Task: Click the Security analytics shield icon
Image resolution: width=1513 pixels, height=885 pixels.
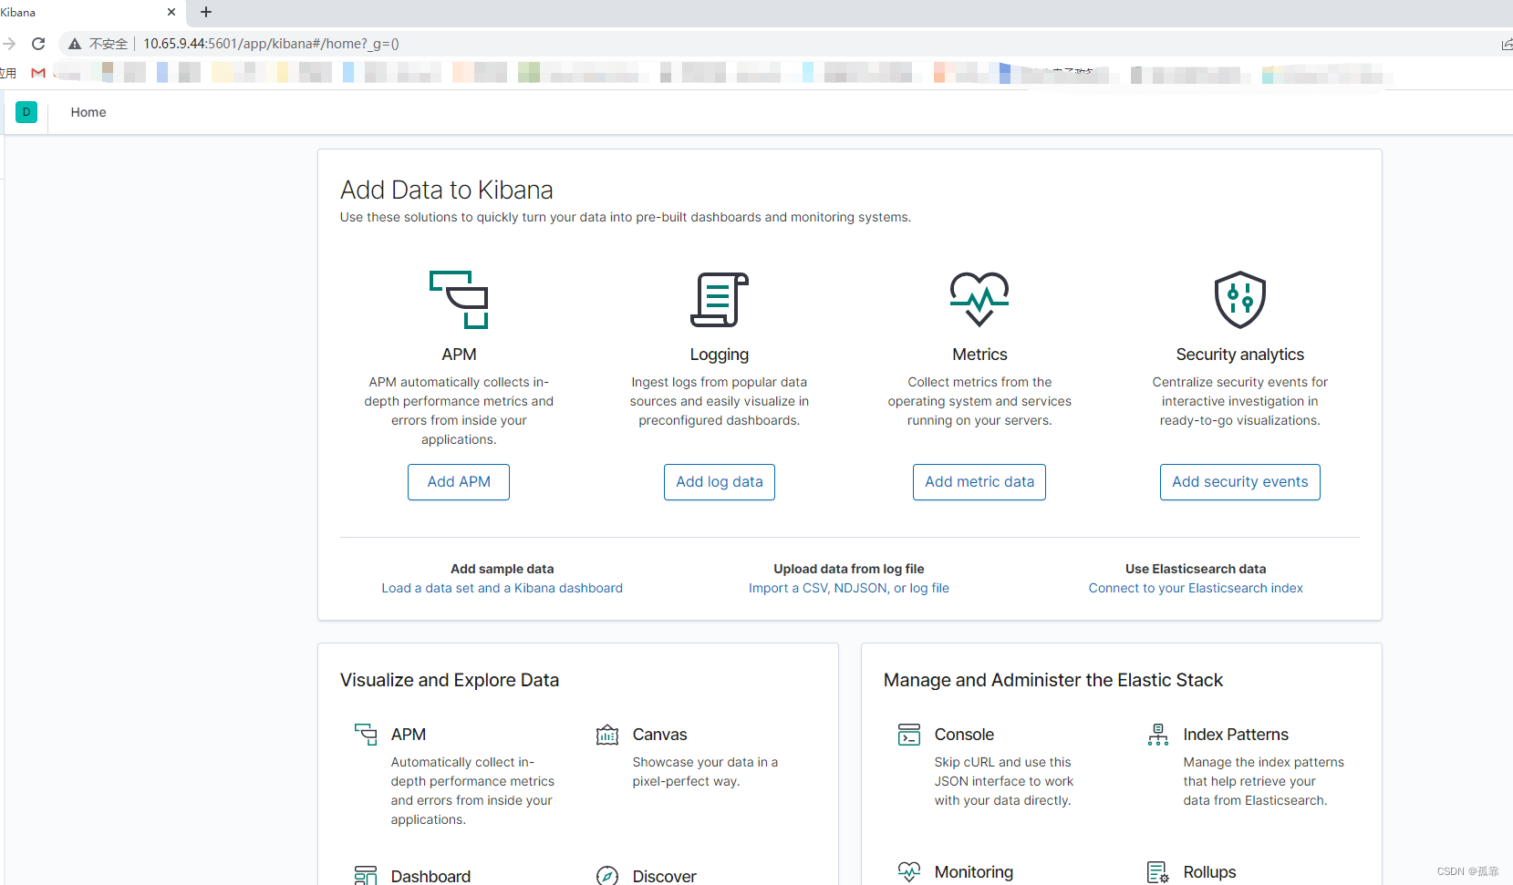Action: 1239,299
